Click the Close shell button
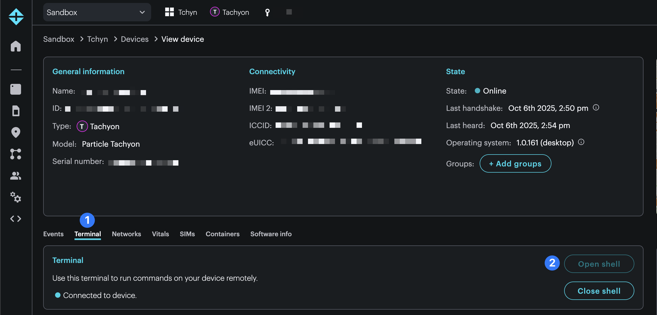 599,291
